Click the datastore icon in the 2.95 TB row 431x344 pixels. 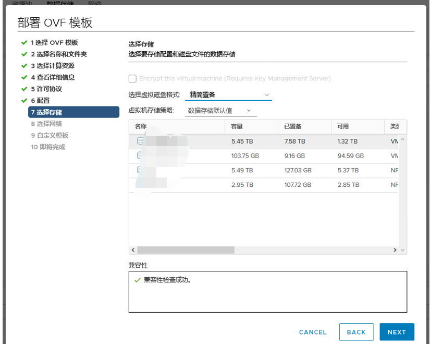pyautogui.click(x=139, y=184)
